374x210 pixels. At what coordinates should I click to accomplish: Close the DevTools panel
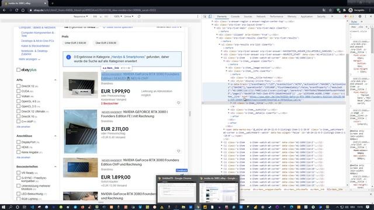(370, 16)
